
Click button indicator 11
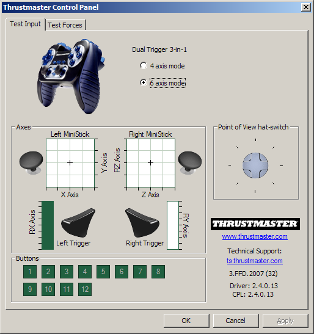(67, 289)
